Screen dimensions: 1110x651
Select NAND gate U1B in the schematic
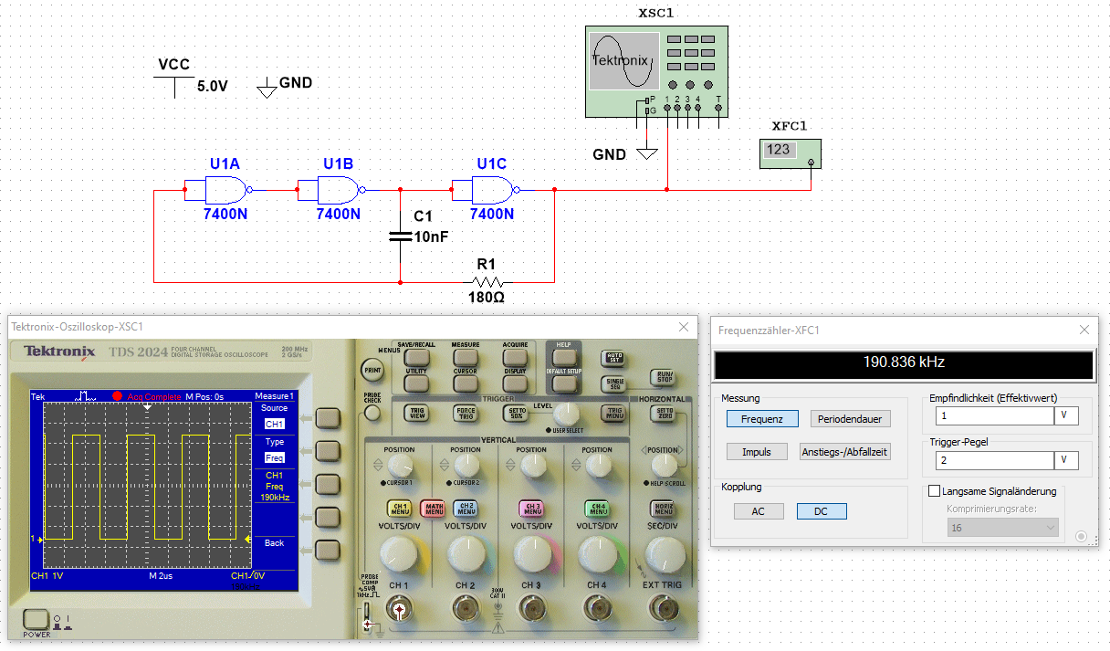(340, 191)
